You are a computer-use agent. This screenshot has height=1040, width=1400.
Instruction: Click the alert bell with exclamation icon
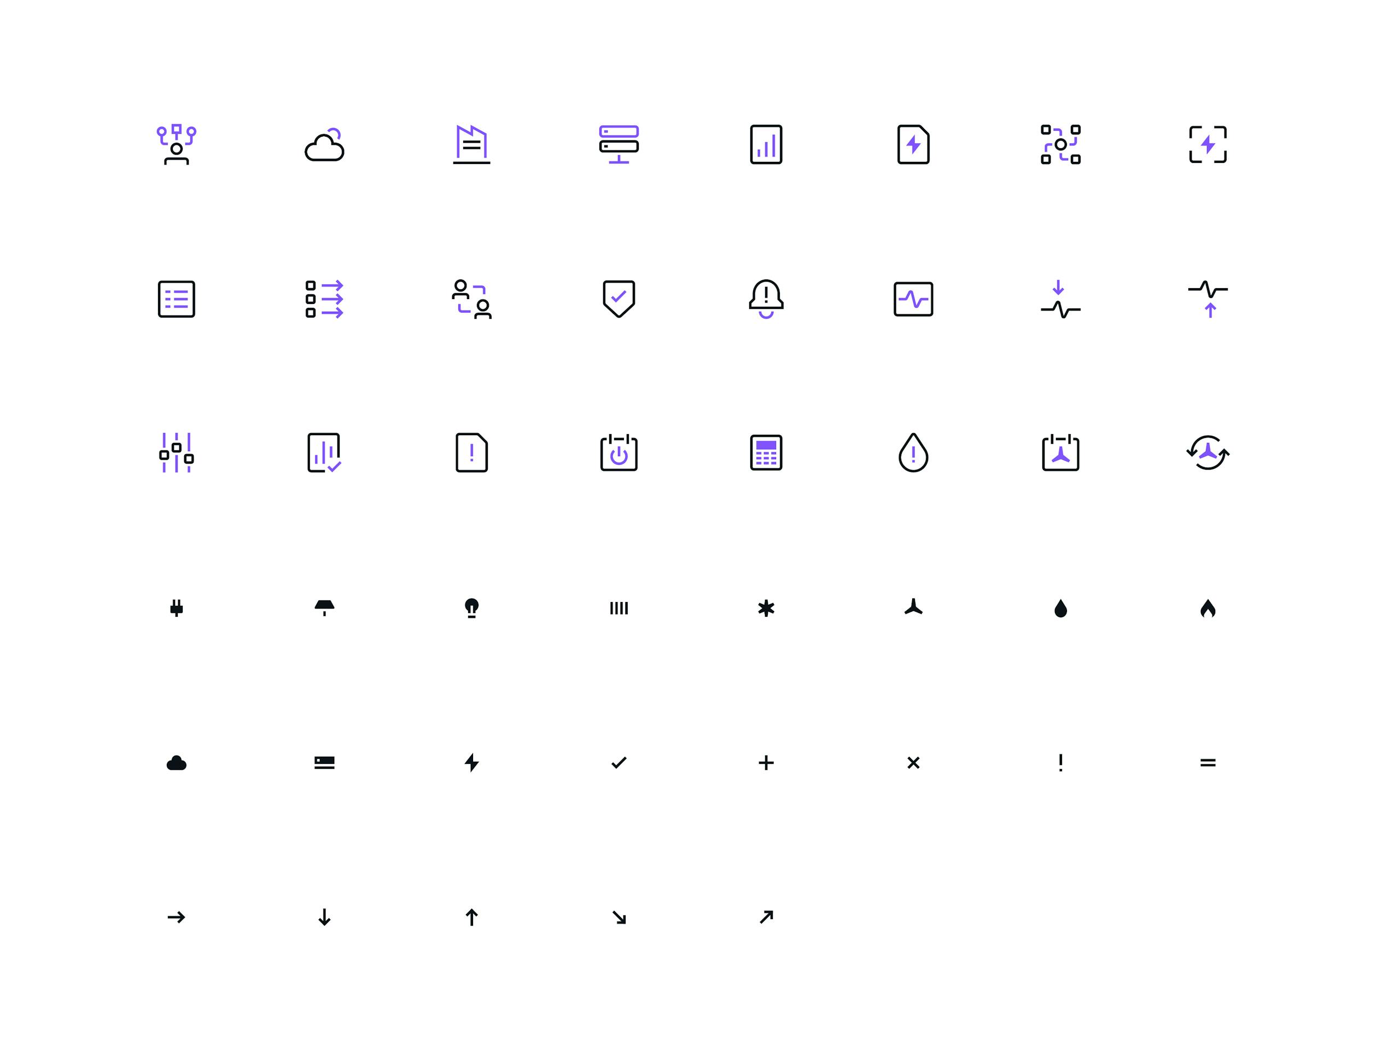pos(766,299)
